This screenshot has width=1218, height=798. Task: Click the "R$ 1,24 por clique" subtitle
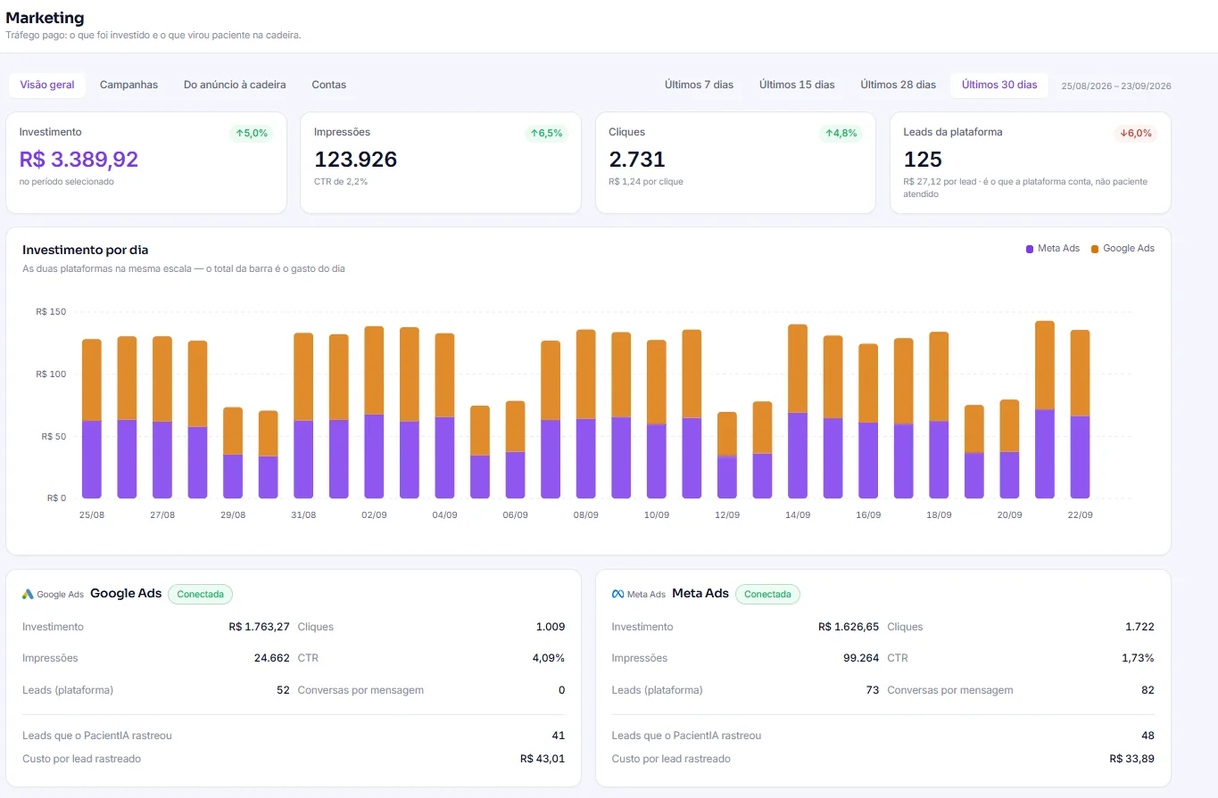646,182
